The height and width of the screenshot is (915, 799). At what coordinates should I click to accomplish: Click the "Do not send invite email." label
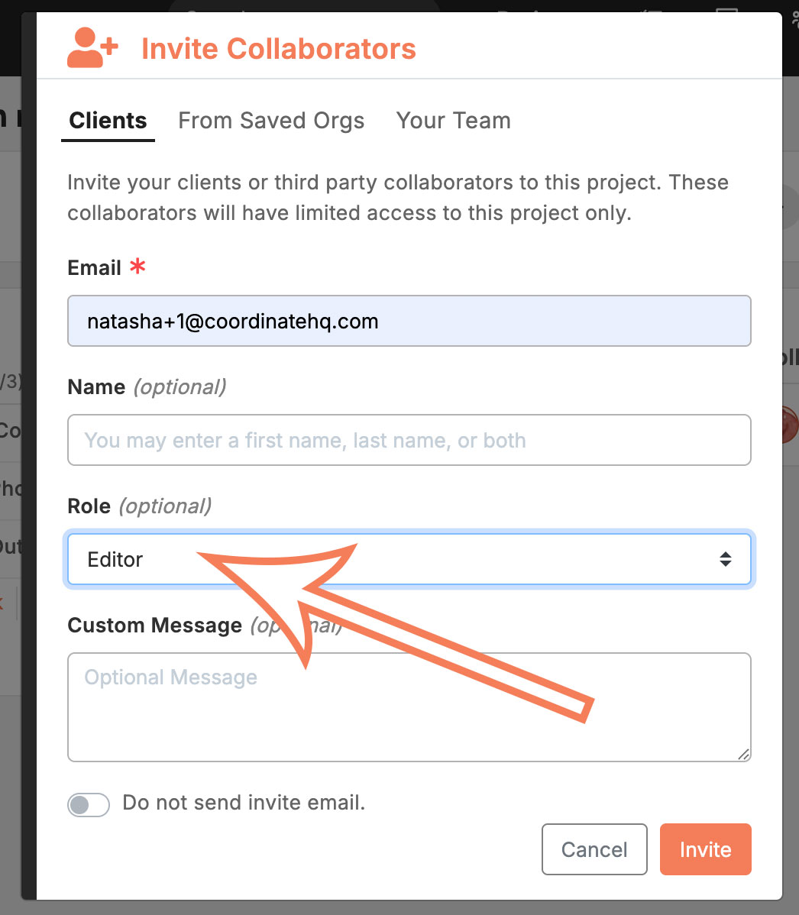coord(244,803)
